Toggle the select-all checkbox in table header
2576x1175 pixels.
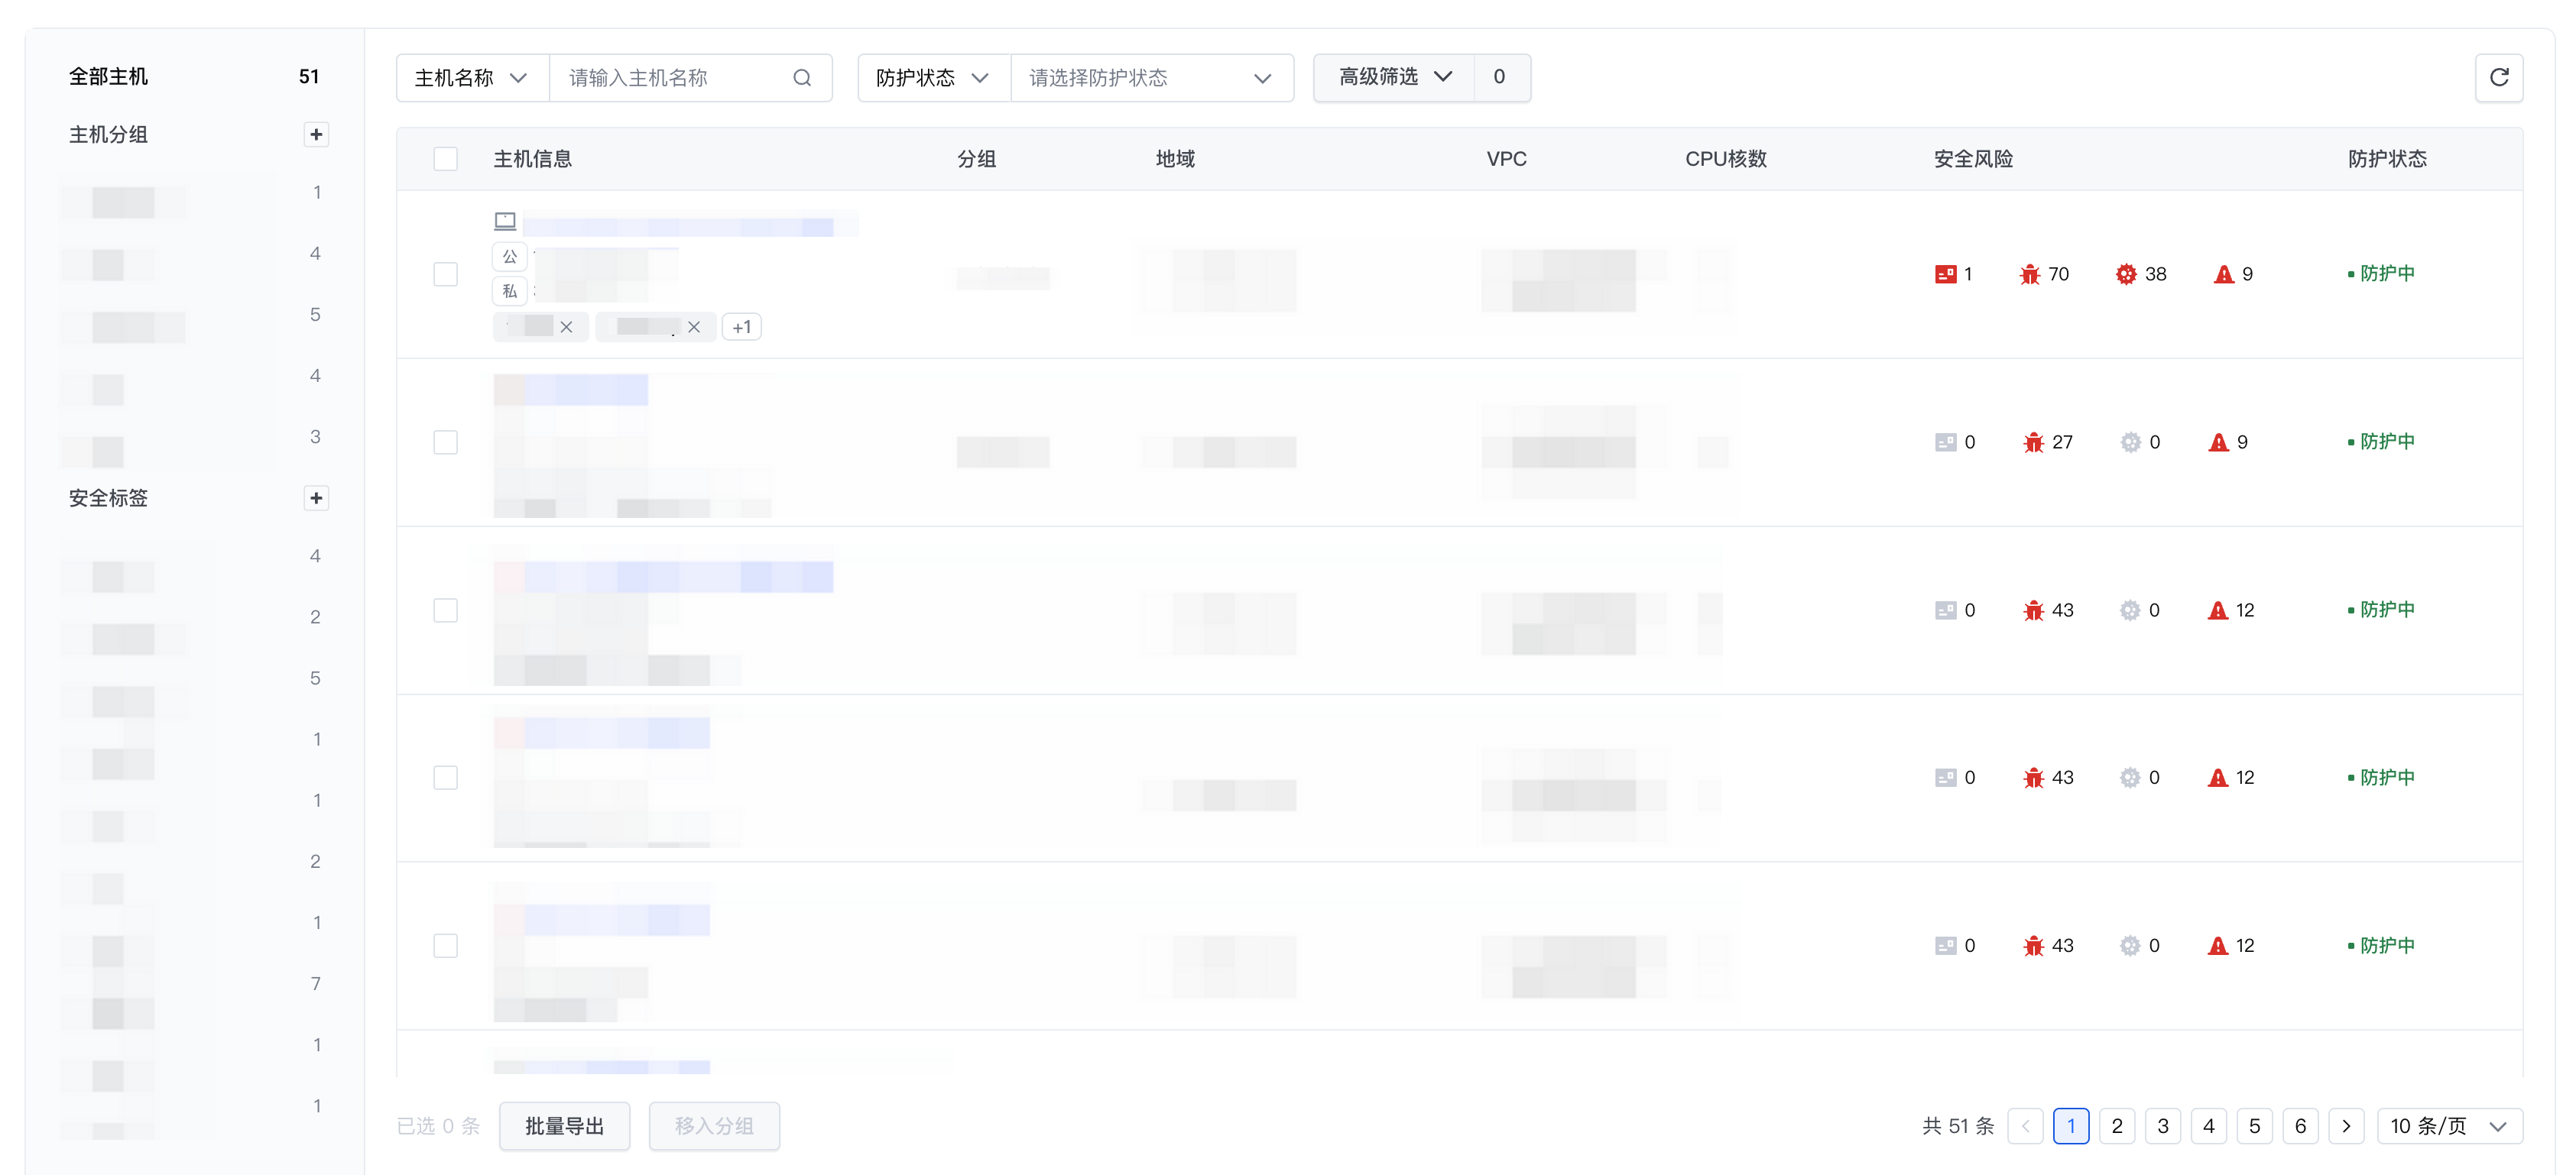pos(445,159)
